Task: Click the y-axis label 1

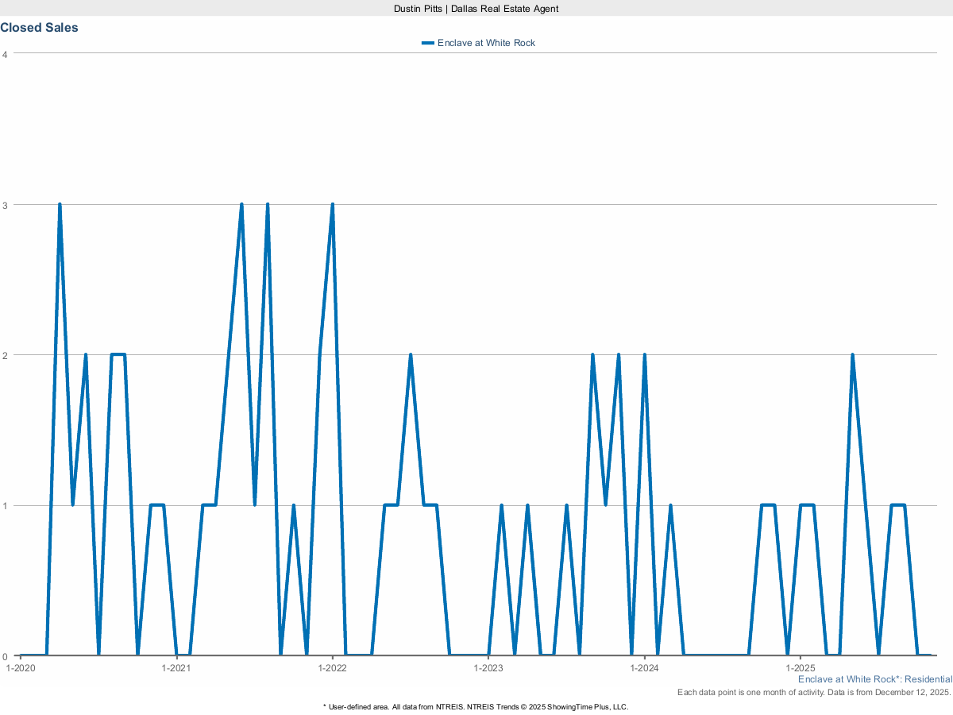Action: 5,506
